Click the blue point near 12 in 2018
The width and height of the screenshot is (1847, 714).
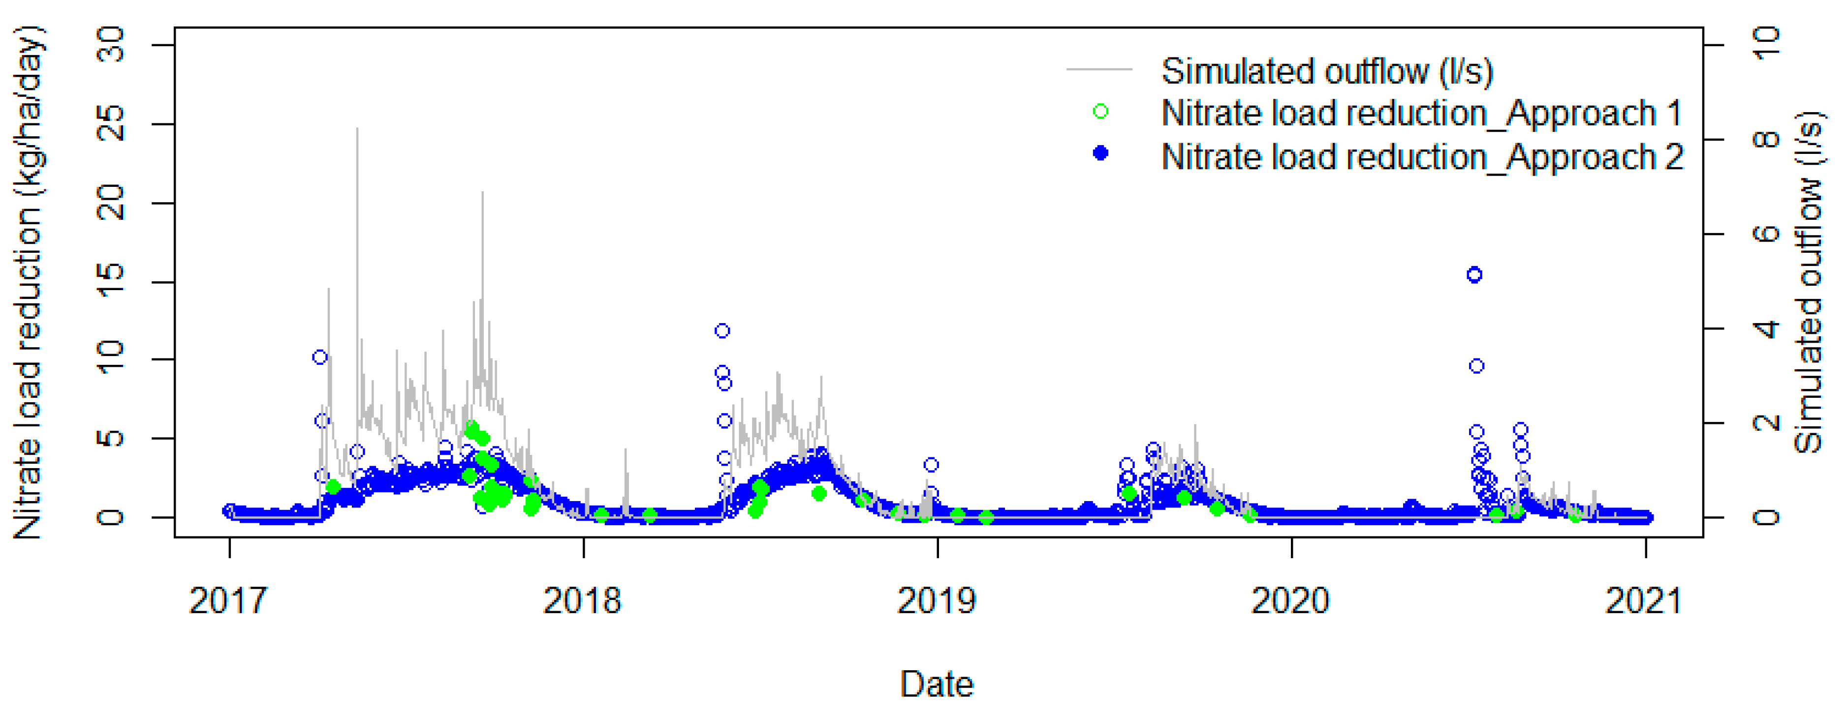click(722, 331)
